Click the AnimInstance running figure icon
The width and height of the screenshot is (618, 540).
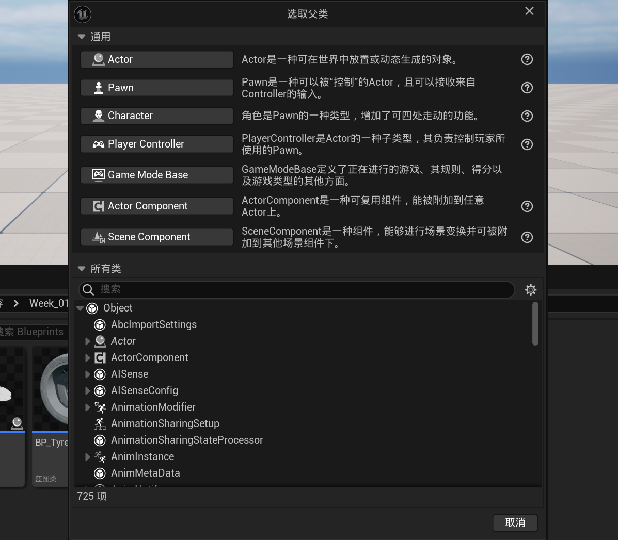(100, 457)
